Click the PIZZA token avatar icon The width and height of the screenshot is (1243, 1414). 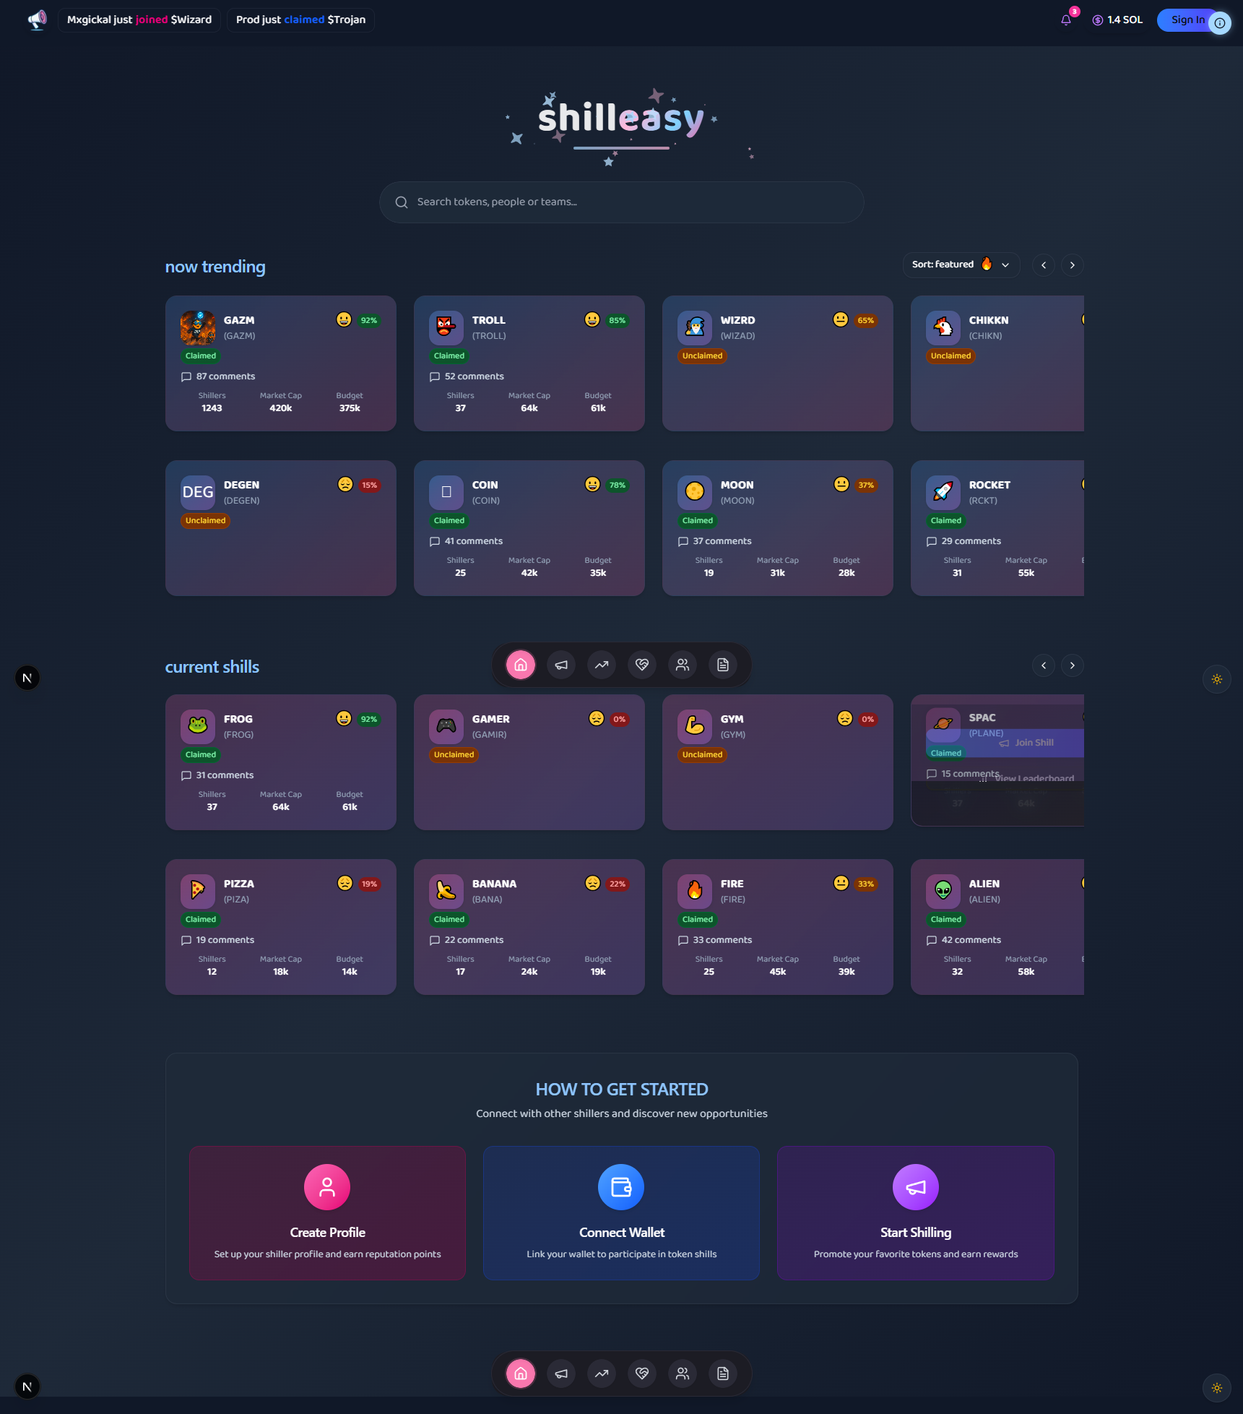click(198, 892)
